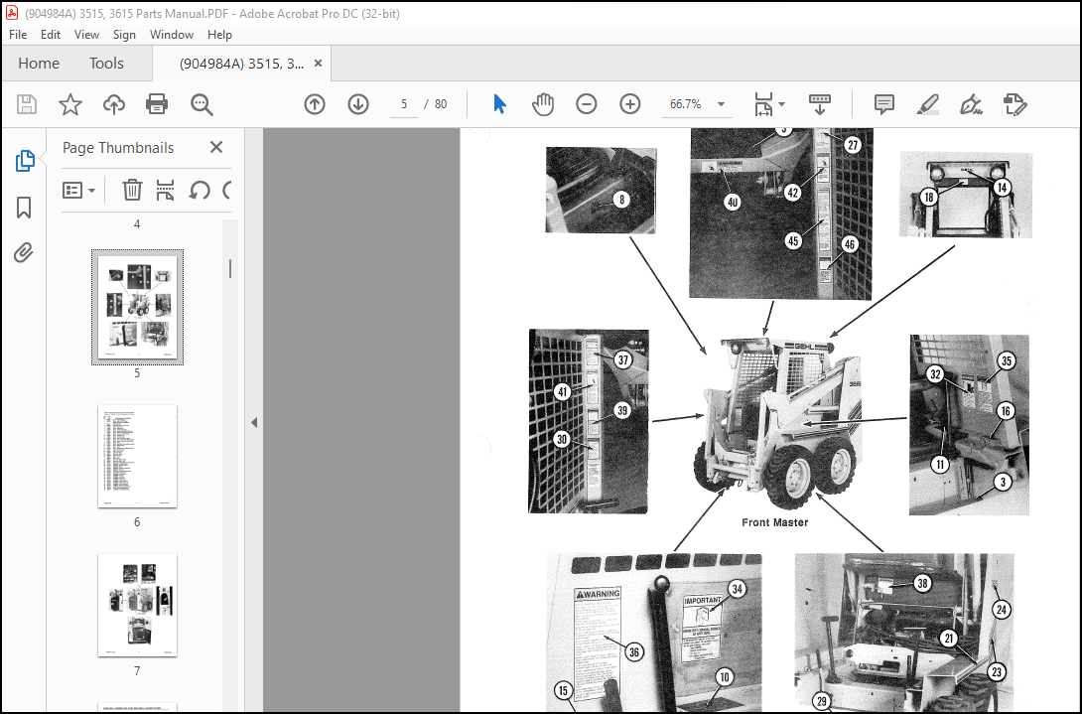This screenshot has width=1082, height=714.
Task: Open the Attachments paperclip panel
Action: point(24,253)
